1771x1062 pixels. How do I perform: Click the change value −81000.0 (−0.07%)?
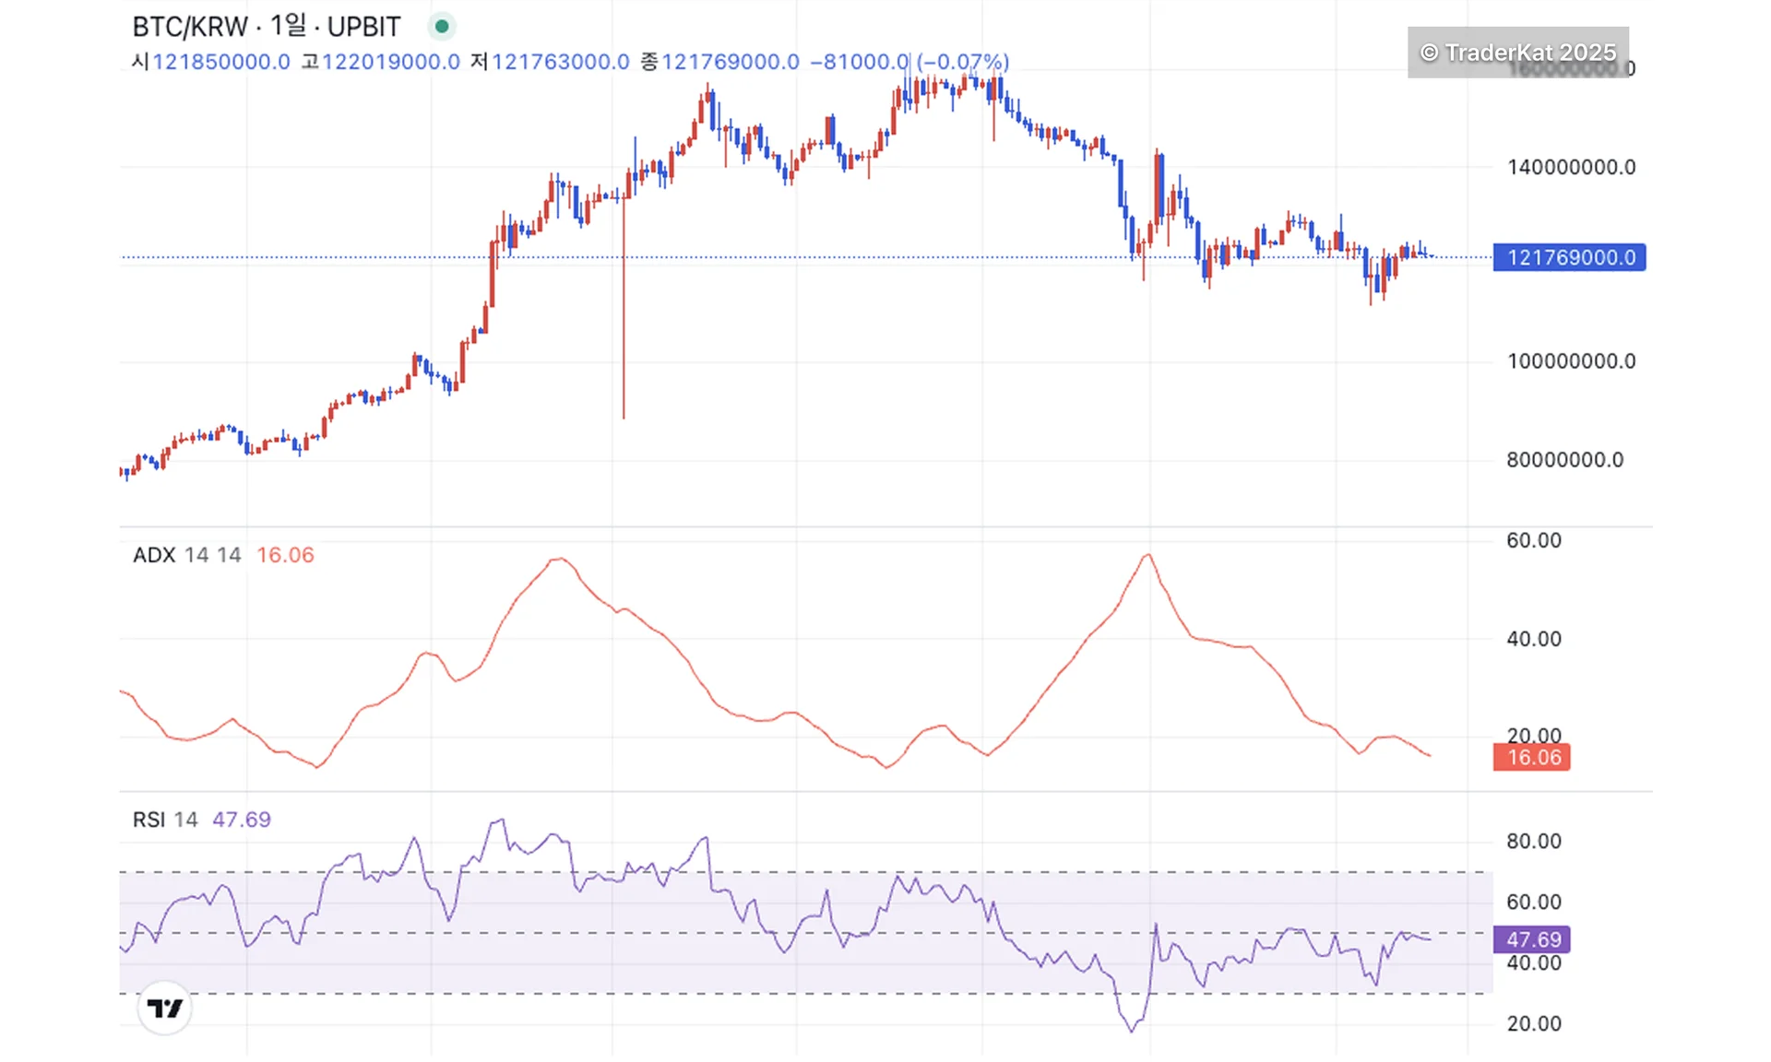point(909,62)
